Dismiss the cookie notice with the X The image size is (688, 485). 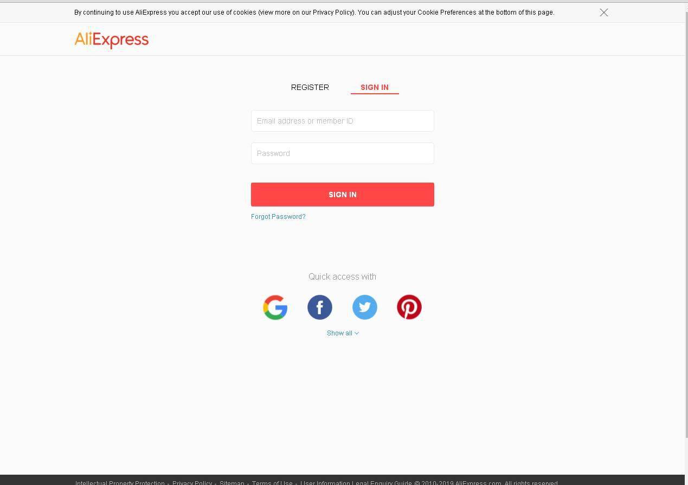[x=604, y=12]
